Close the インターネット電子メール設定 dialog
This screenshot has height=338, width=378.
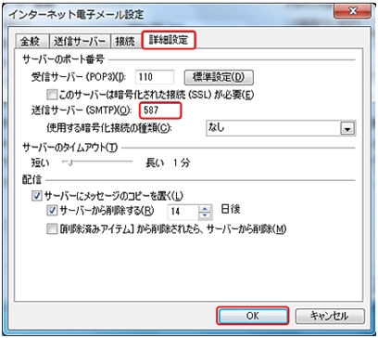coord(352,11)
